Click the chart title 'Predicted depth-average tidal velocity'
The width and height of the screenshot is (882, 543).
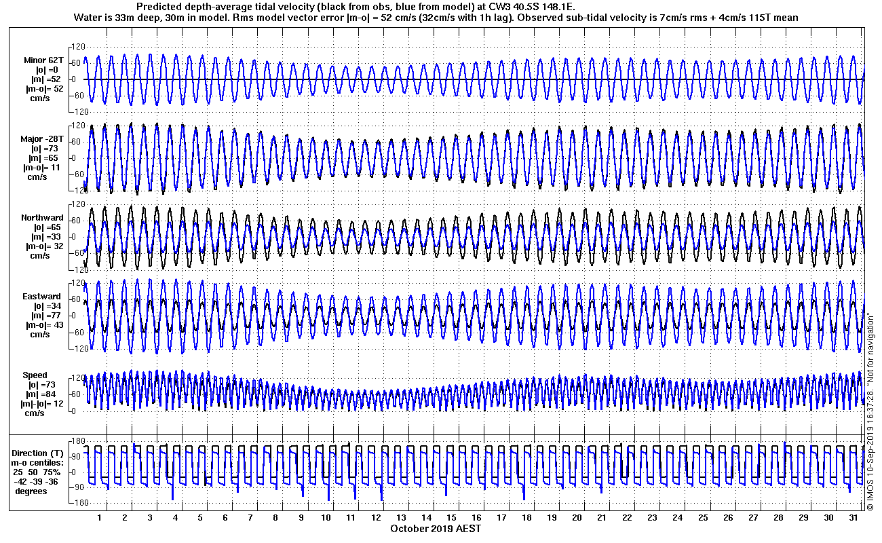click(x=226, y=6)
